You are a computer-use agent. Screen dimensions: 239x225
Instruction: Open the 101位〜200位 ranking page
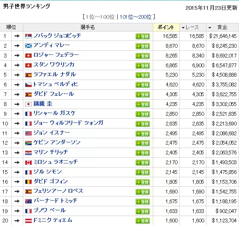[136, 17]
